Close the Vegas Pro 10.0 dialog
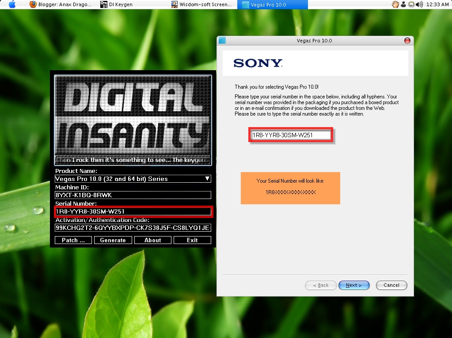The width and height of the screenshot is (452, 338). point(407,41)
